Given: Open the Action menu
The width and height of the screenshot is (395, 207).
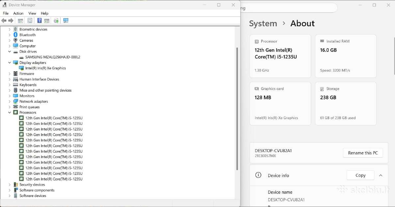Looking at the screenshot, I should (x=18, y=13).
